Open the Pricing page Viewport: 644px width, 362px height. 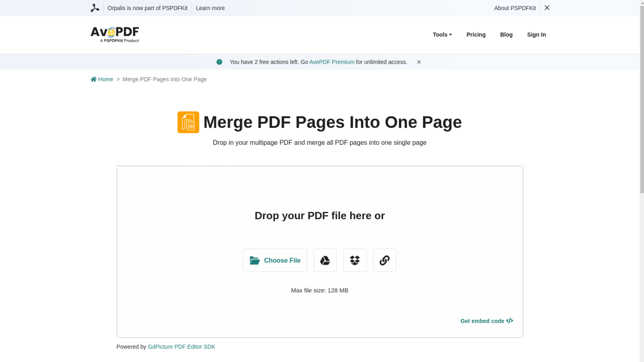[476, 35]
